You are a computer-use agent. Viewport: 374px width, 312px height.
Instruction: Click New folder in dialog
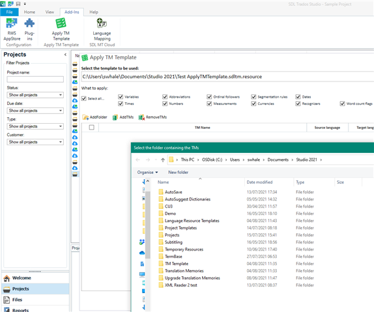pyautogui.click(x=178, y=172)
